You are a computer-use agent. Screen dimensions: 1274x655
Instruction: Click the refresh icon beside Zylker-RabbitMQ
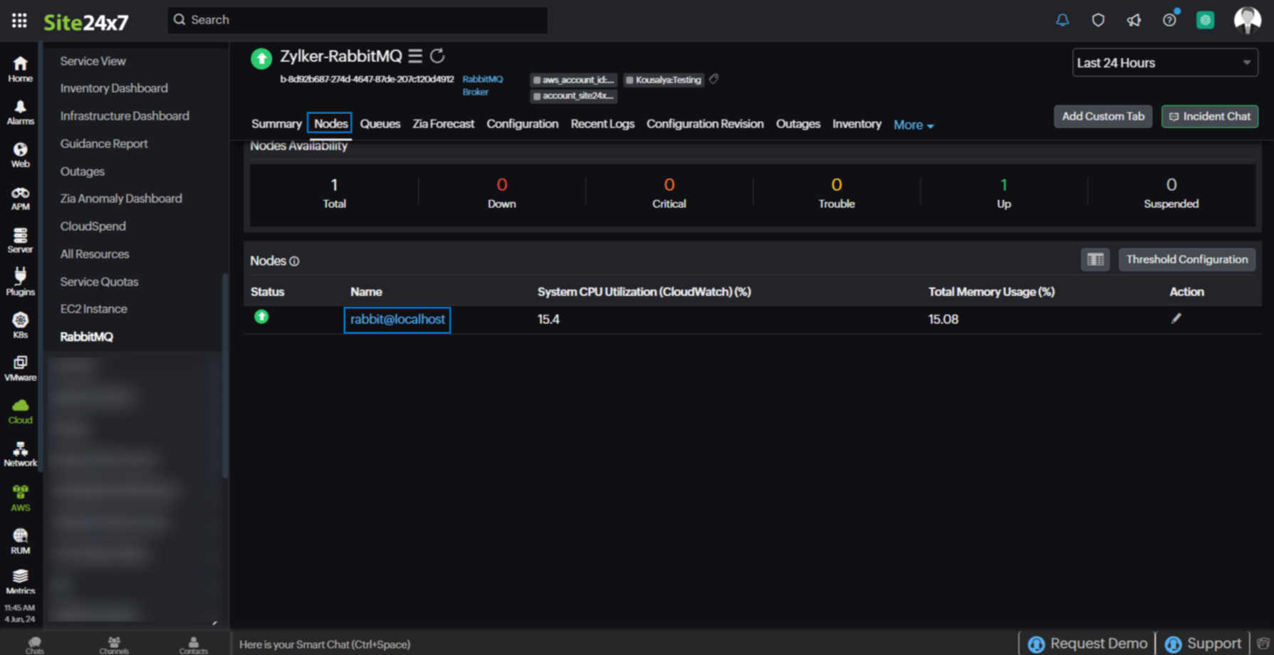[x=437, y=56]
